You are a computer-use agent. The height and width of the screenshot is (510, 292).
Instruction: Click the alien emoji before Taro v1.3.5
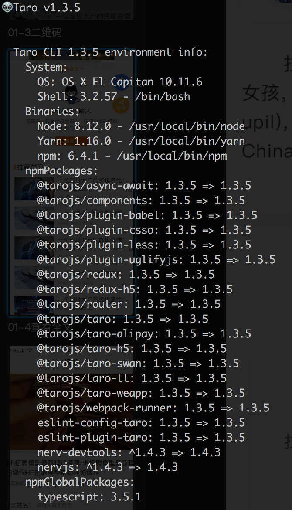pos(7,7)
